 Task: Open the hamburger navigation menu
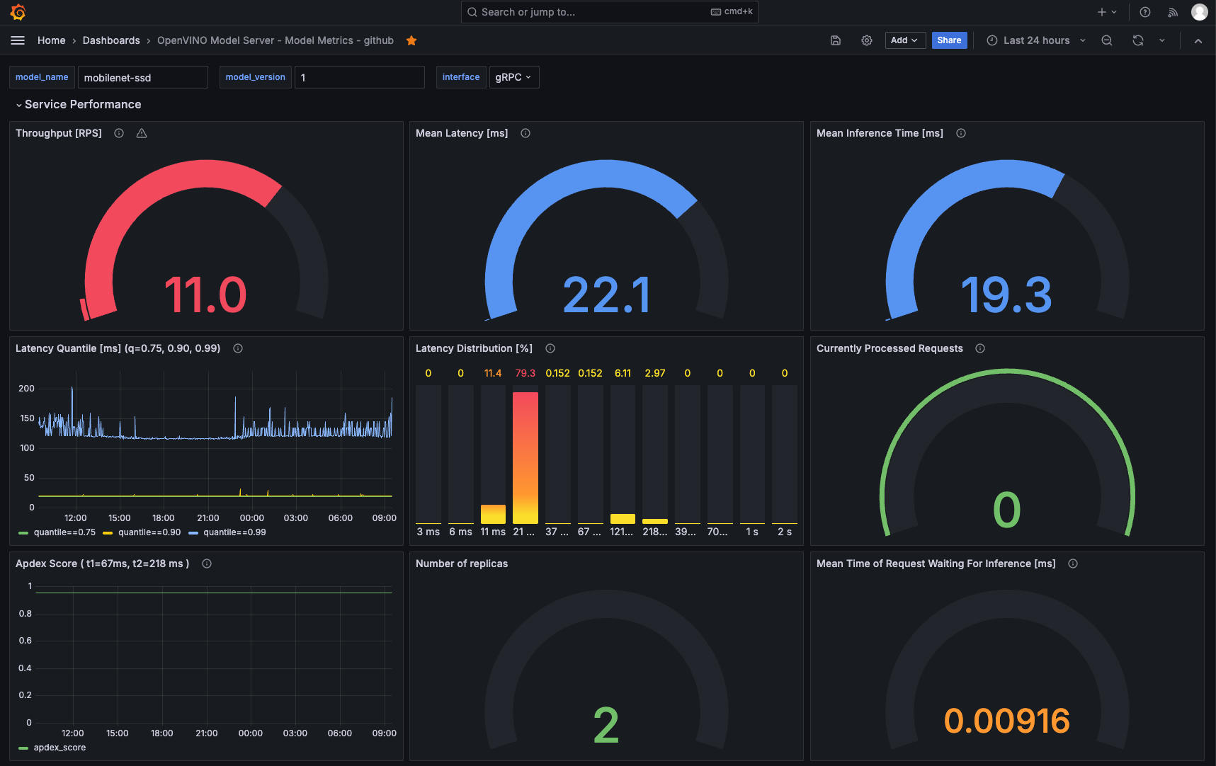[x=18, y=40]
